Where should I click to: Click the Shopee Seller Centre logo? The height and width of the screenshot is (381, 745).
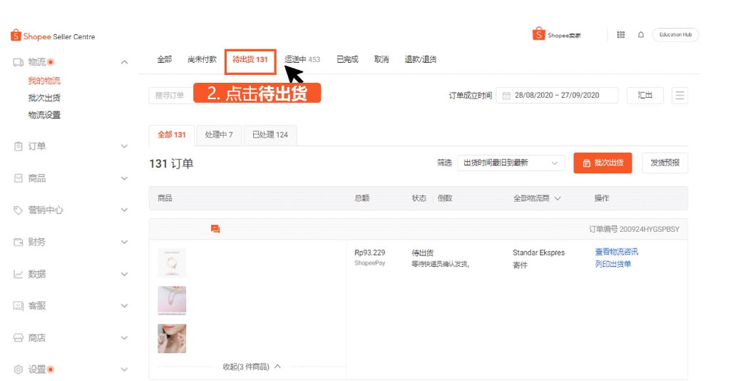pyautogui.click(x=53, y=36)
